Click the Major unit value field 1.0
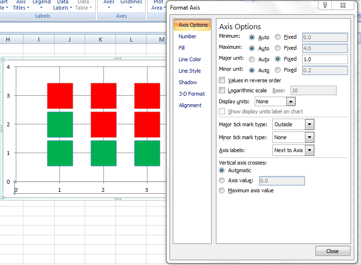Viewport: 361px width, 265px height. pyautogui.click(x=325, y=59)
